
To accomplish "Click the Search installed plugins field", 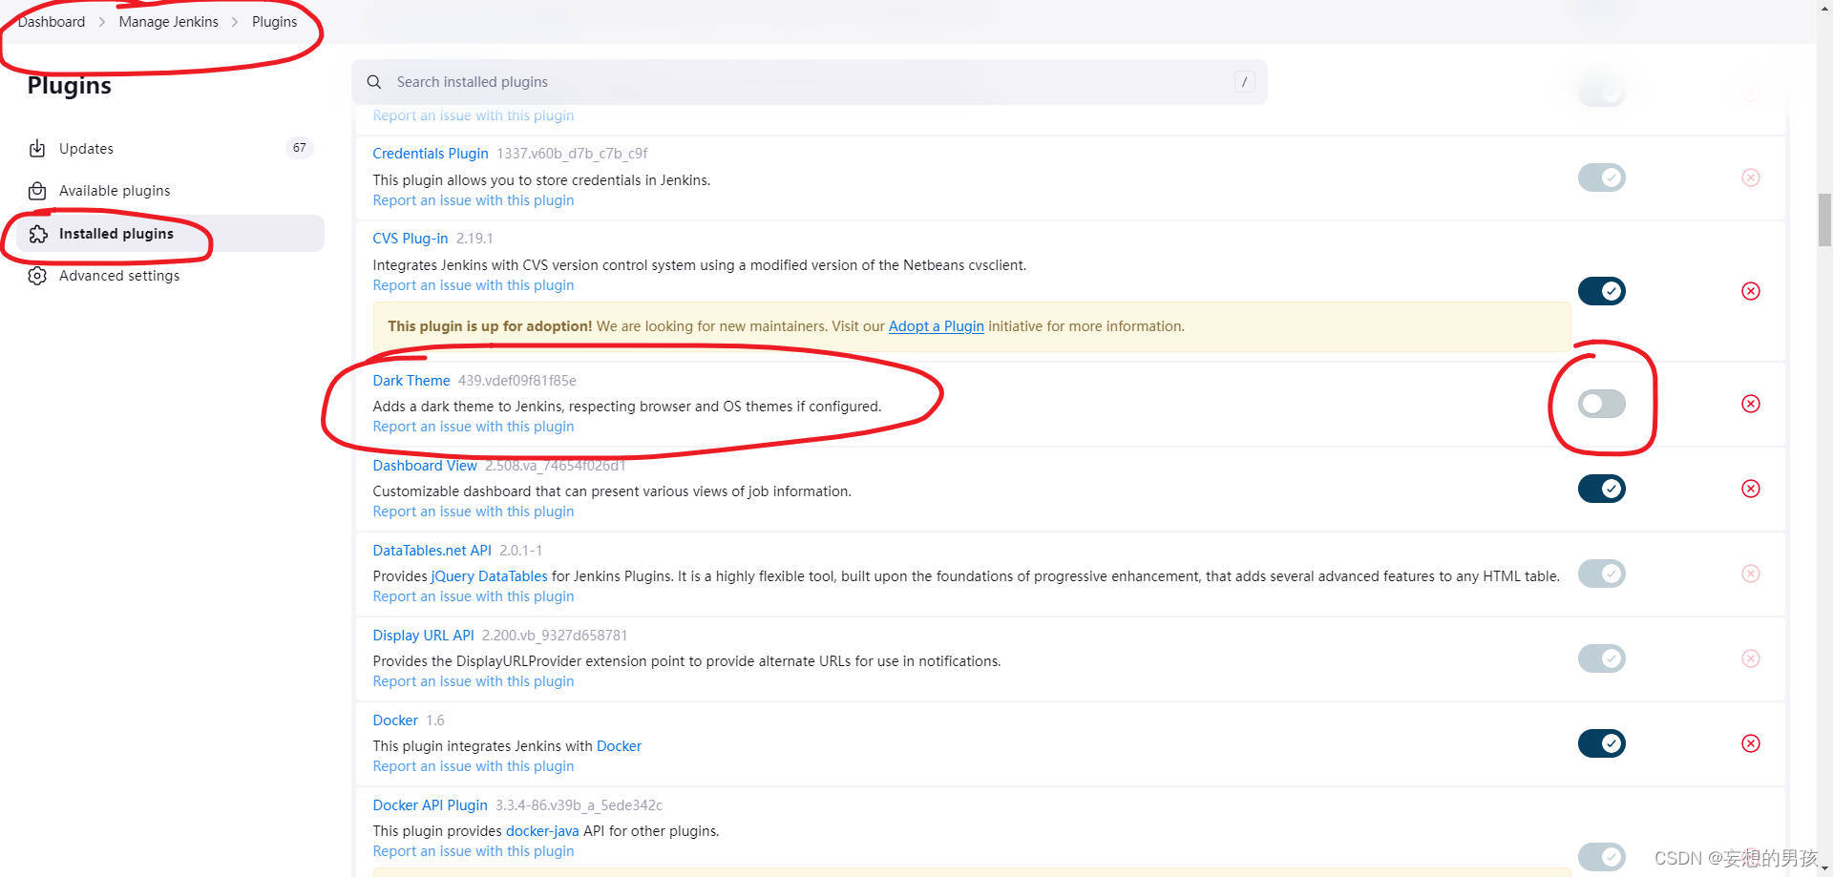I will (x=810, y=82).
